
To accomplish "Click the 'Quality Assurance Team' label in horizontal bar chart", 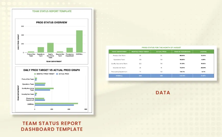I will click(x=28, y=89).
